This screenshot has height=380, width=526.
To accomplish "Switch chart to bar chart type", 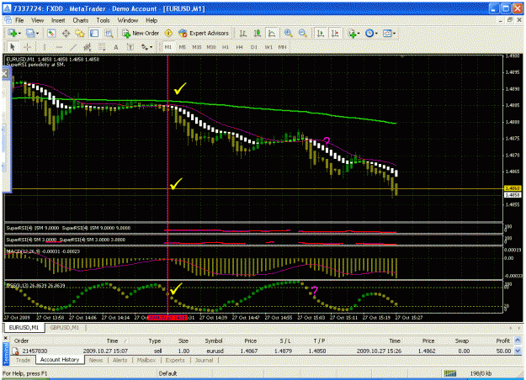I will [243, 33].
